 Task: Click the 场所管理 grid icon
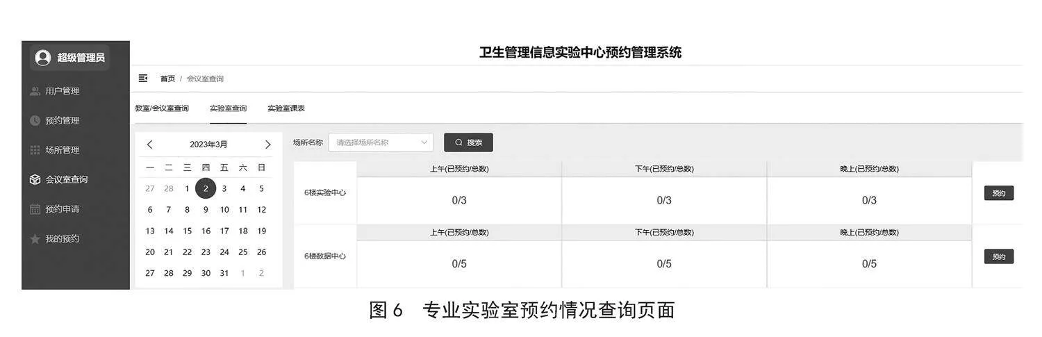click(x=35, y=150)
